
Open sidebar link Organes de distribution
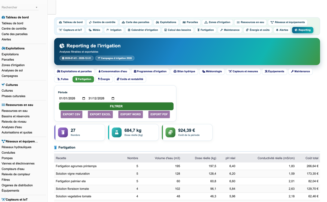click(x=17, y=185)
